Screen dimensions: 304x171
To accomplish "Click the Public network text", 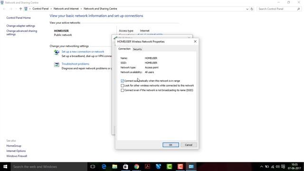I will pos(63,35).
